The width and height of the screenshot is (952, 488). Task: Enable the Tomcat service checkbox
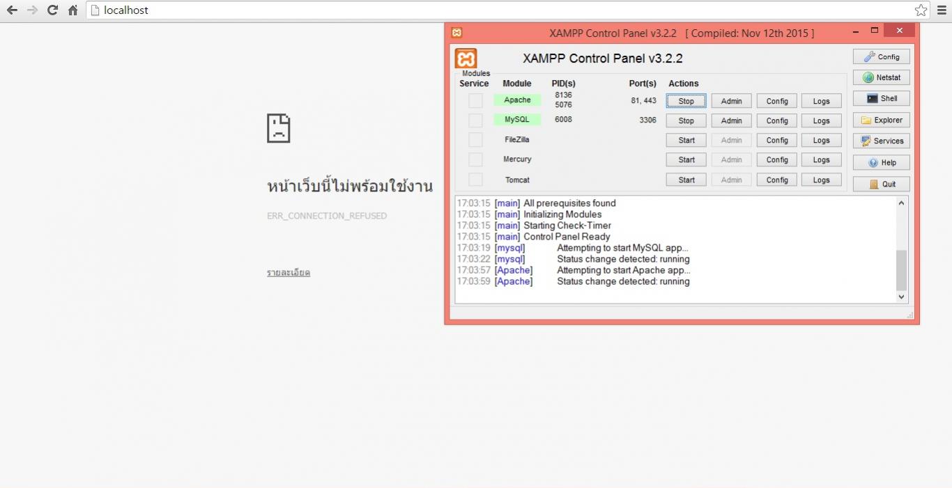pyautogui.click(x=475, y=180)
